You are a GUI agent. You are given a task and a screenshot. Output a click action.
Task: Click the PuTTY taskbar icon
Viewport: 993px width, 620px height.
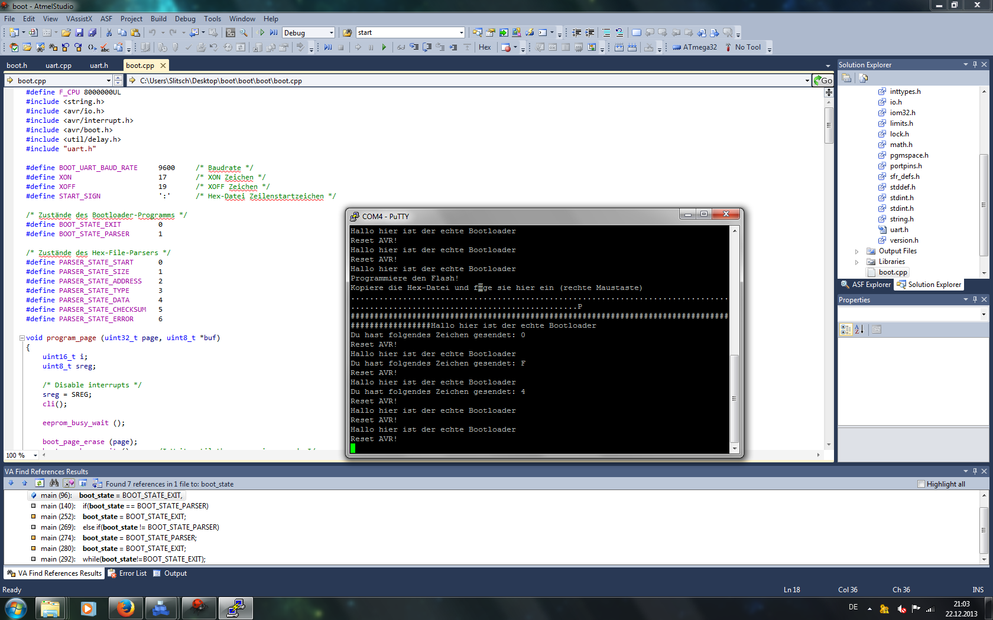(236, 608)
